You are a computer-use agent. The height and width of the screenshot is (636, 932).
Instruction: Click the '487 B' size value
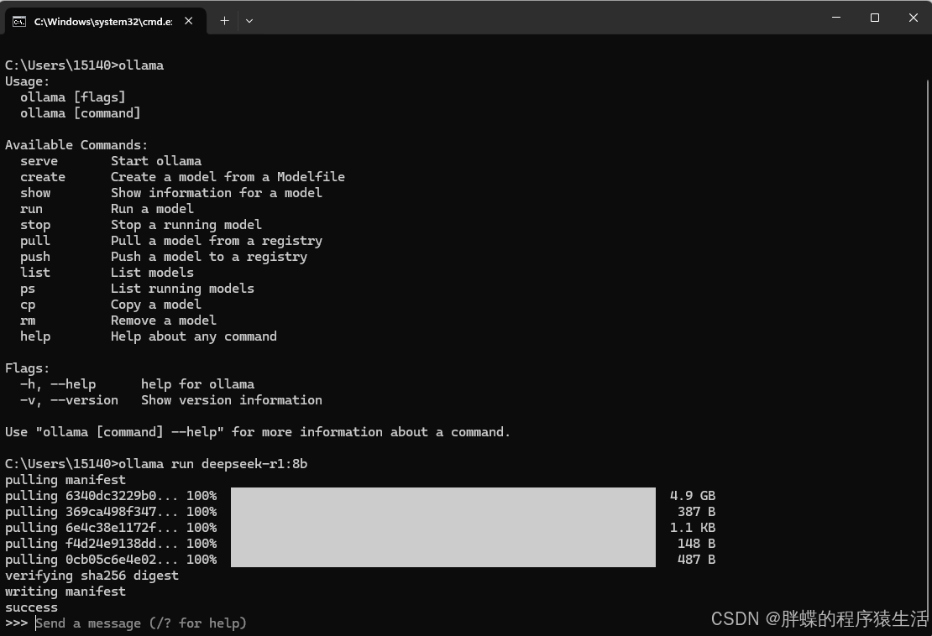(x=697, y=560)
